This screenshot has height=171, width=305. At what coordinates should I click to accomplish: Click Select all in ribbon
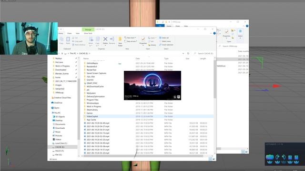click(x=164, y=38)
